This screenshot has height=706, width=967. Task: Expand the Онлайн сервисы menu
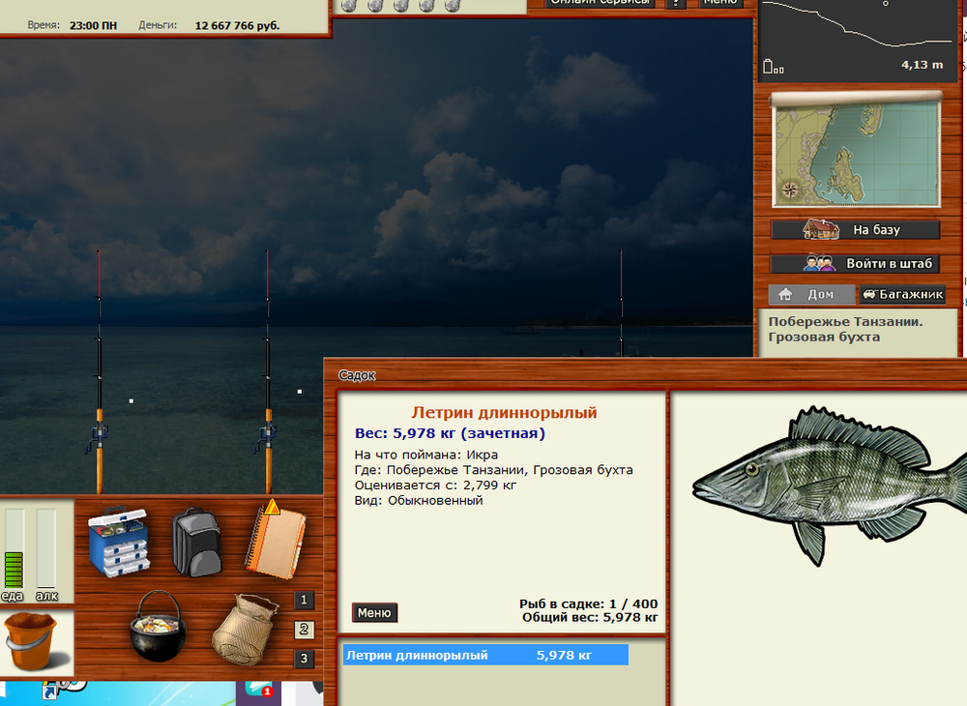[600, 3]
